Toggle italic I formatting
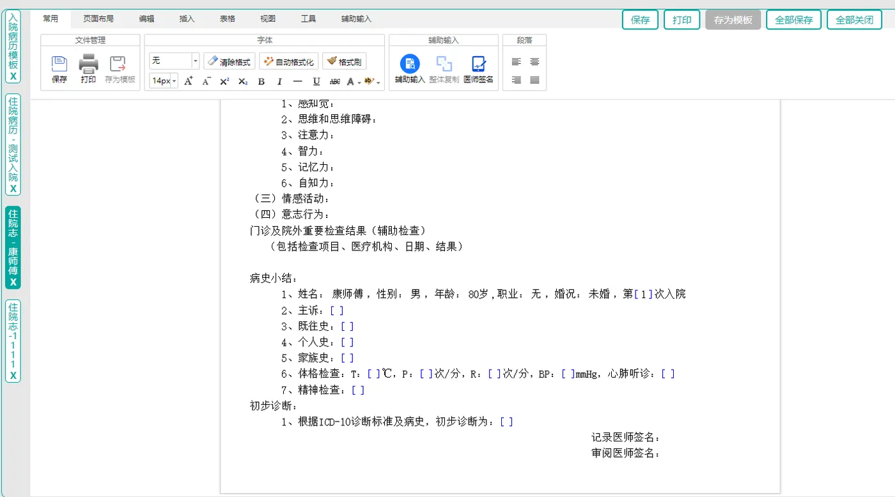Viewport: 895px width, 497px height. coord(279,81)
